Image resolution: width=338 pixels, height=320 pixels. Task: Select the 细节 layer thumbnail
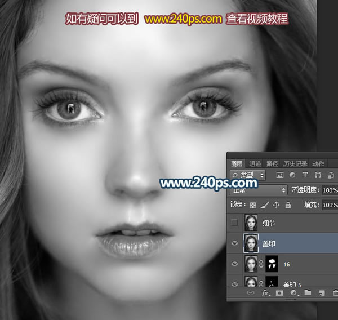[251, 223]
